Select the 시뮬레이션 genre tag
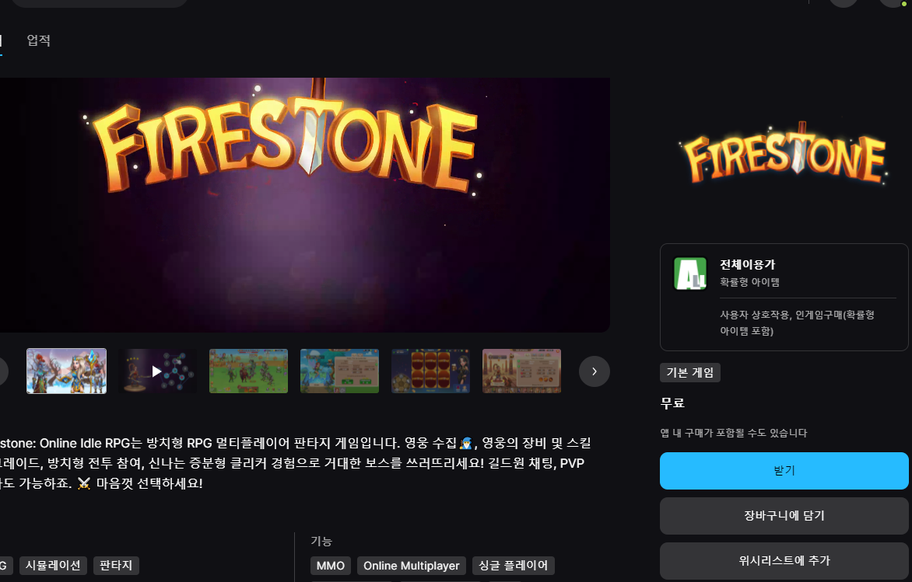 (51, 566)
